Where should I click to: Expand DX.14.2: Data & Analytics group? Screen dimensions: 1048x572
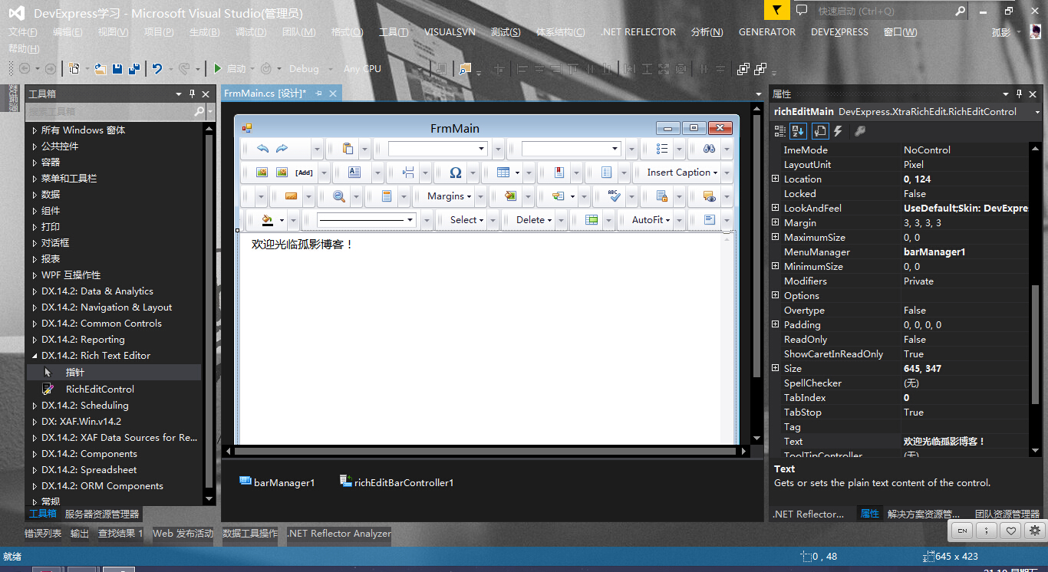click(x=35, y=291)
